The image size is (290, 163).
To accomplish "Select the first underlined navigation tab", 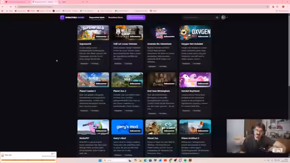I will [x=97, y=17].
